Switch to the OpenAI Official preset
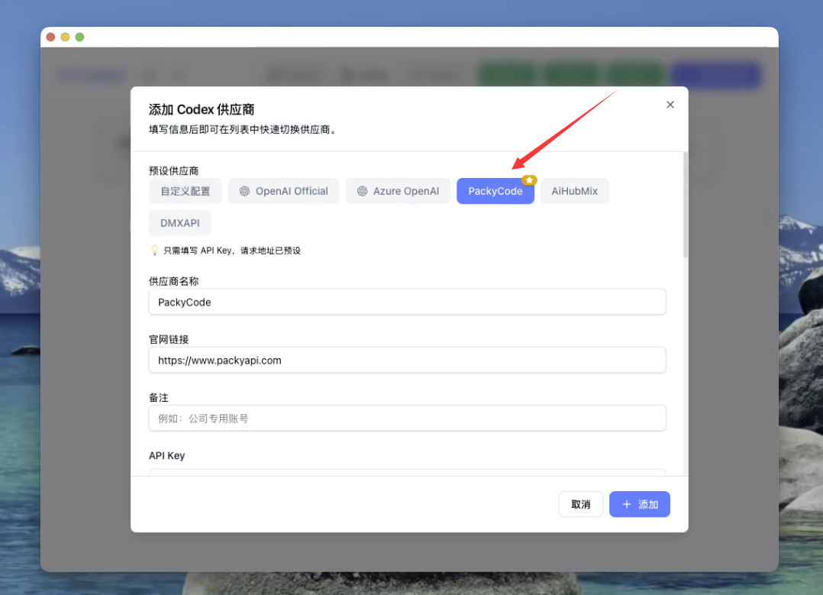Screen dimensions: 823x595 point(283,191)
